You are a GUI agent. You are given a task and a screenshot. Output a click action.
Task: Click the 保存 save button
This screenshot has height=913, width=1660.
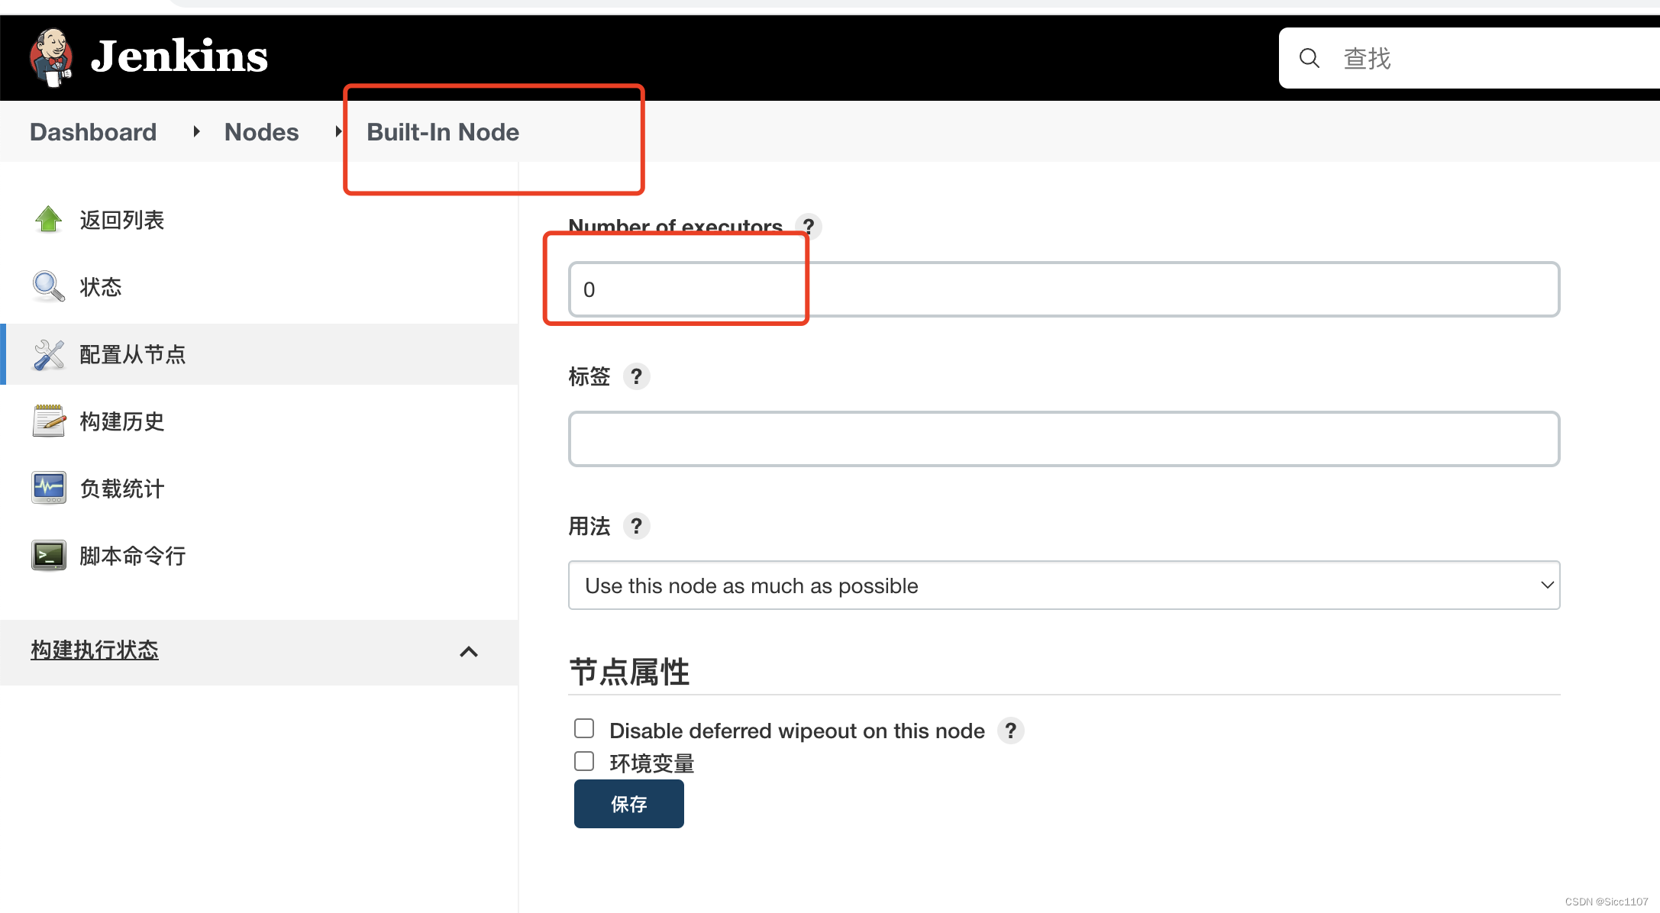point(628,804)
